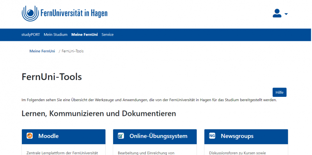Select the Meine FernUni menu item
312x155 pixels.
pyautogui.click(x=85, y=35)
